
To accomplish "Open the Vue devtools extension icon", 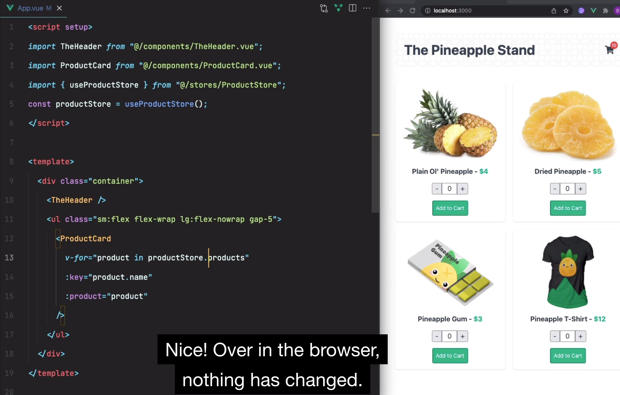I will (594, 11).
